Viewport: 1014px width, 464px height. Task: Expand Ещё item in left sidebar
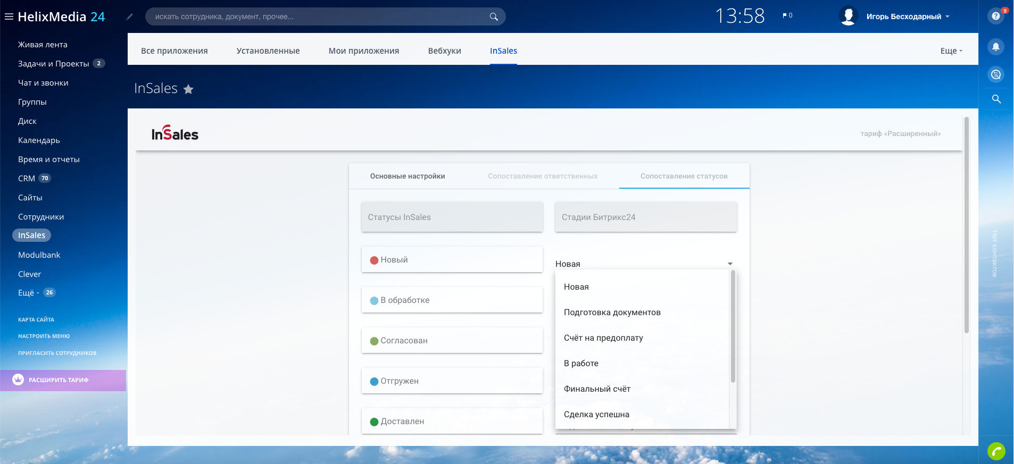(x=28, y=293)
